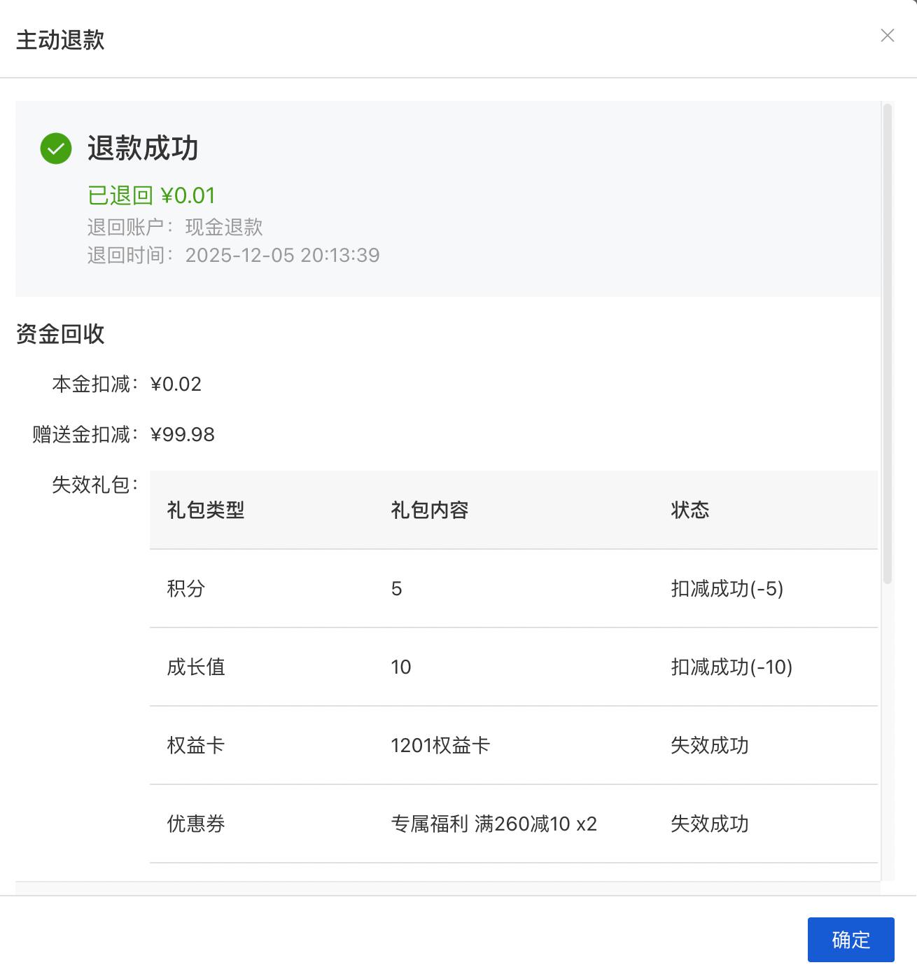Screen dimensions: 917x979
Task: Close the 主动退款 dialog with X
Action: (887, 36)
